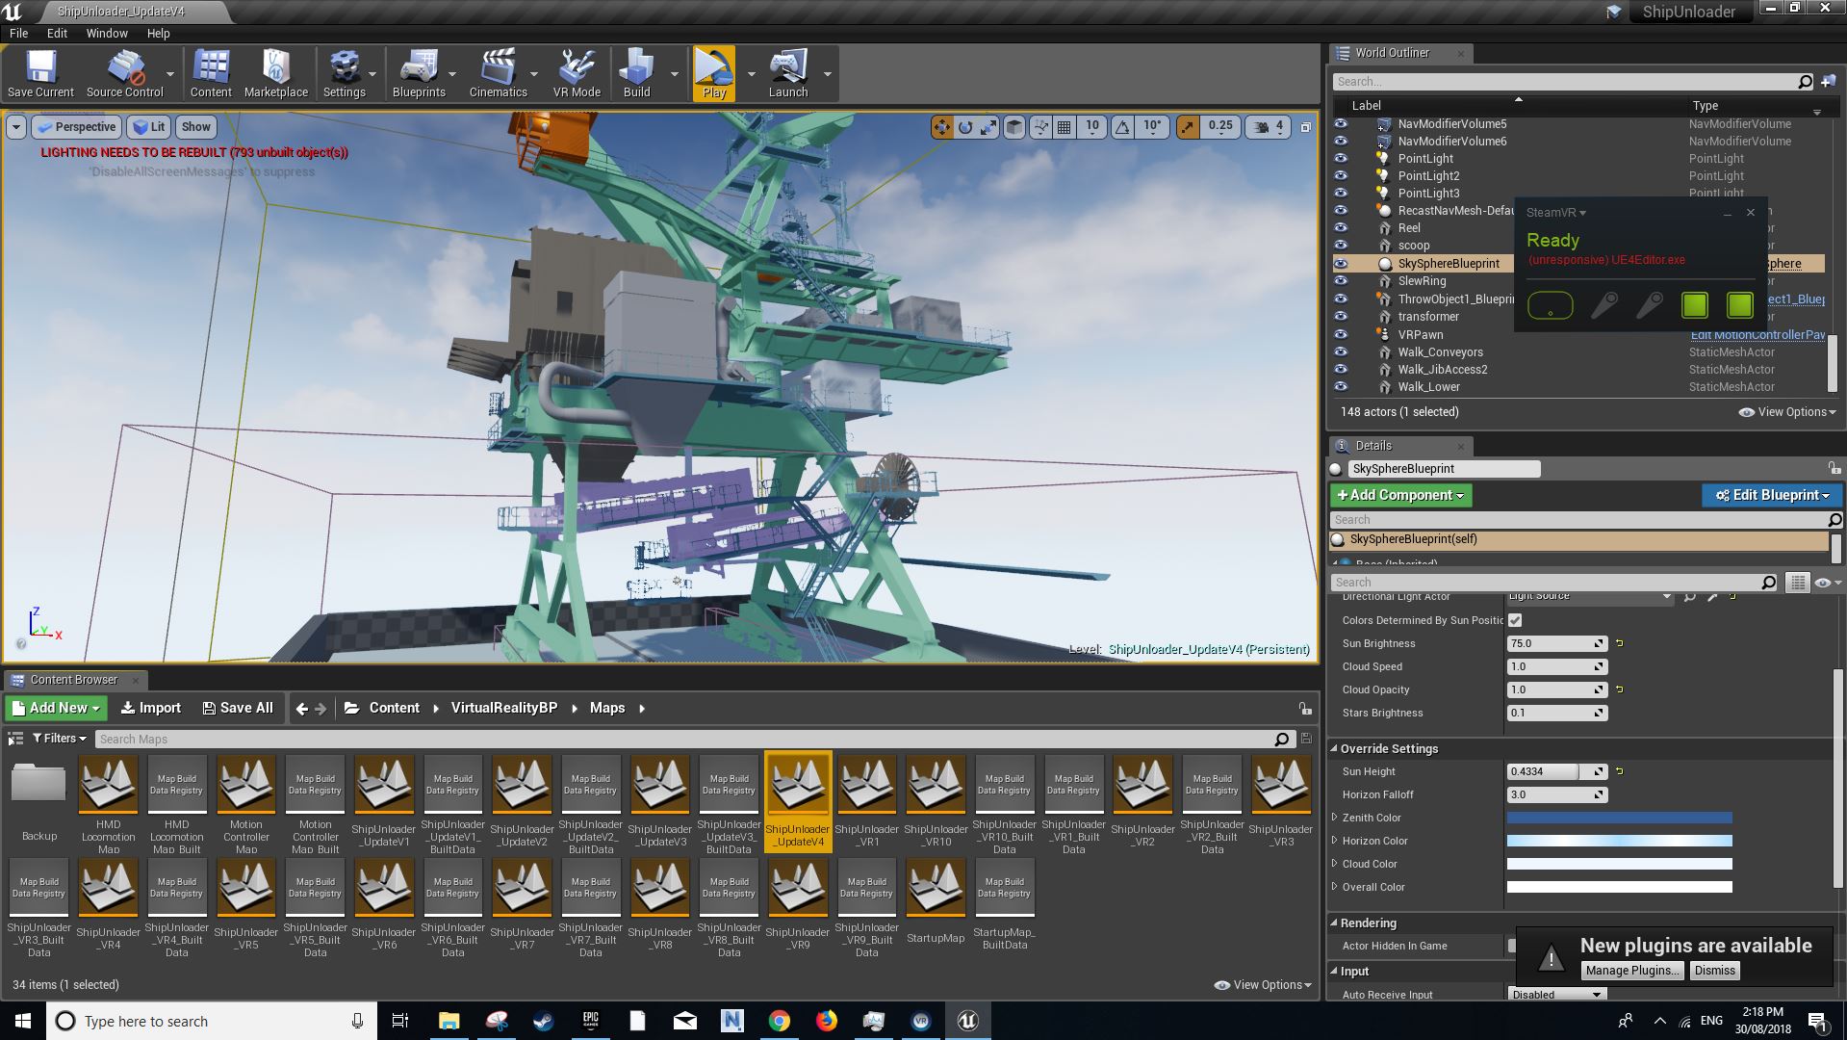This screenshot has height=1040, width=1847.
Task: Click the Show button in viewport
Action: (196, 127)
